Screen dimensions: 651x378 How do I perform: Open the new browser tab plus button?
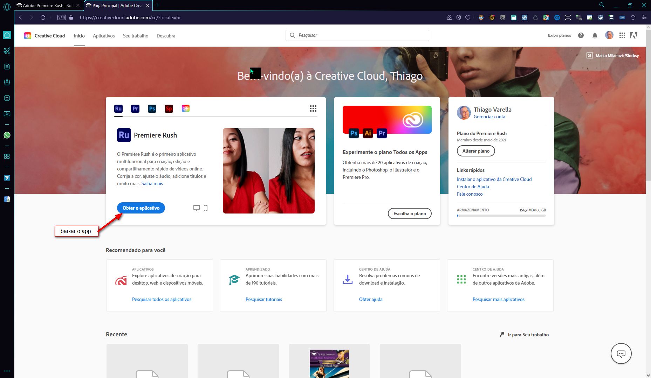[158, 5]
